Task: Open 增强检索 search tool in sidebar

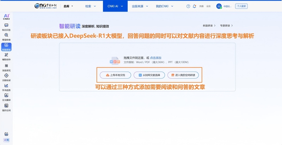Action: 6,37
